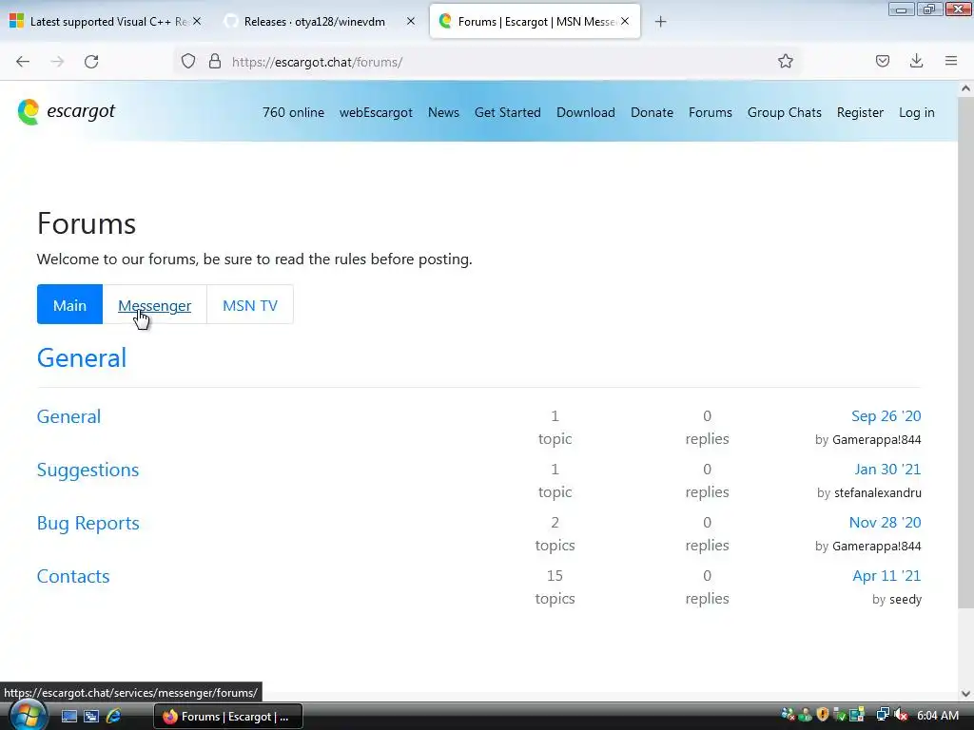The height and width of the screenshot is (730, 974).
Task: Go back with the browser back arrow
Action: (x=23, y=62)
